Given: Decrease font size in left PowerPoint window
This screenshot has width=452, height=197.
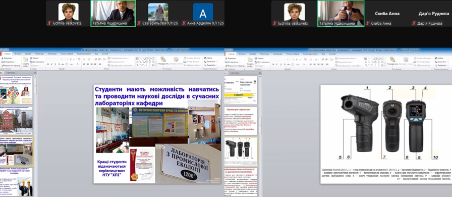Looking at the screenshot, I should pos(74,59).
